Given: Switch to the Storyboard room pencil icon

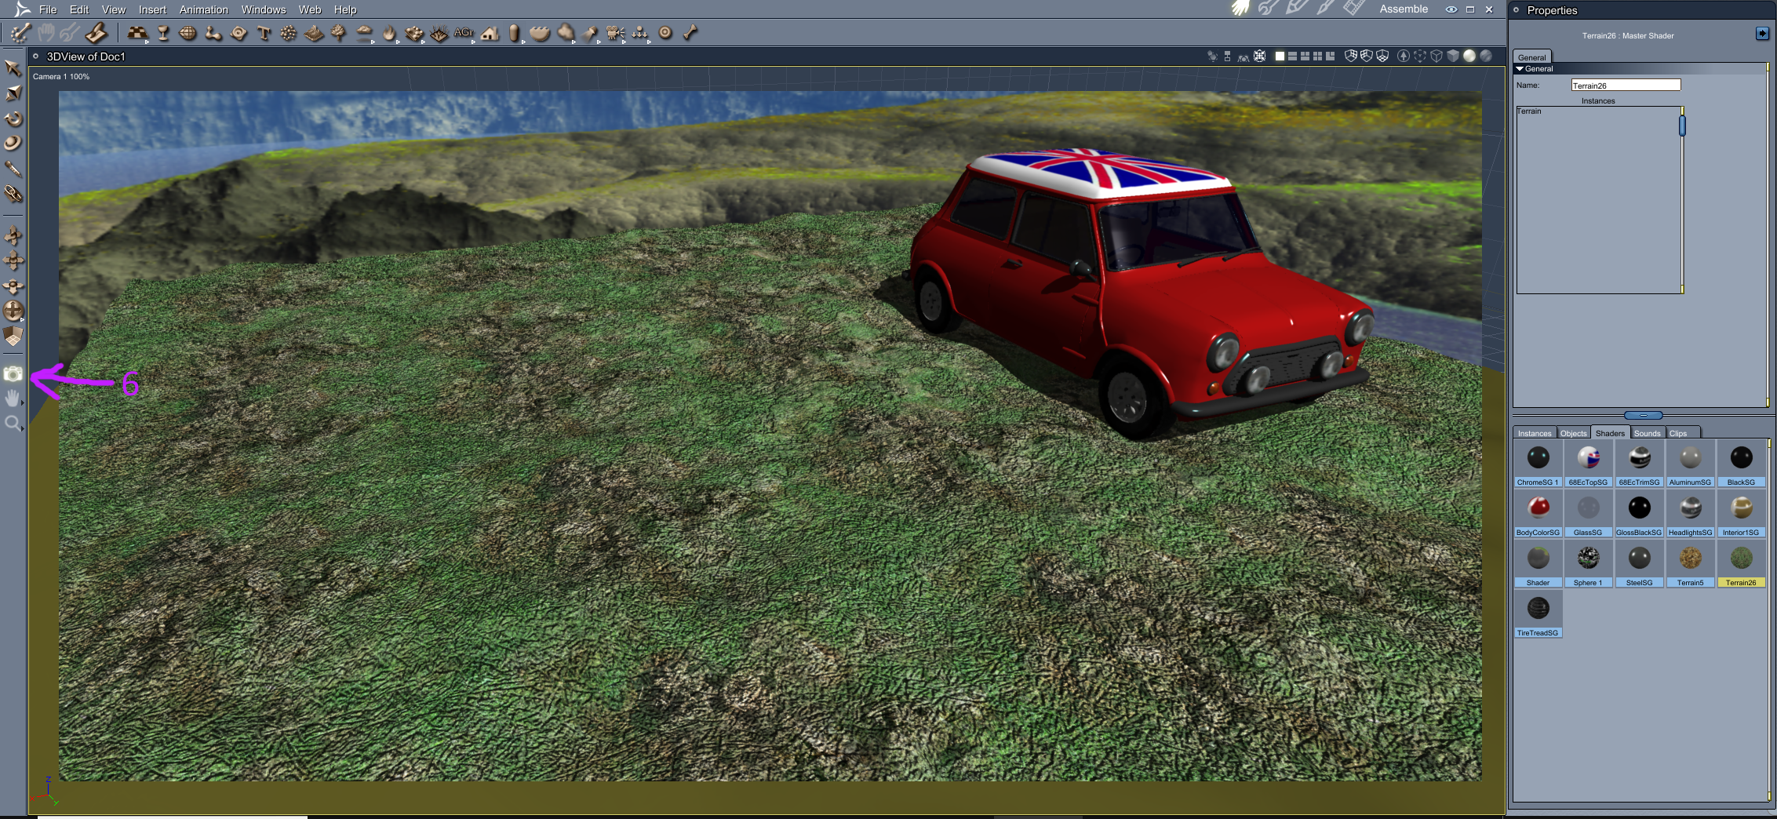Looking at the screenshot, I should point(1296,9).
